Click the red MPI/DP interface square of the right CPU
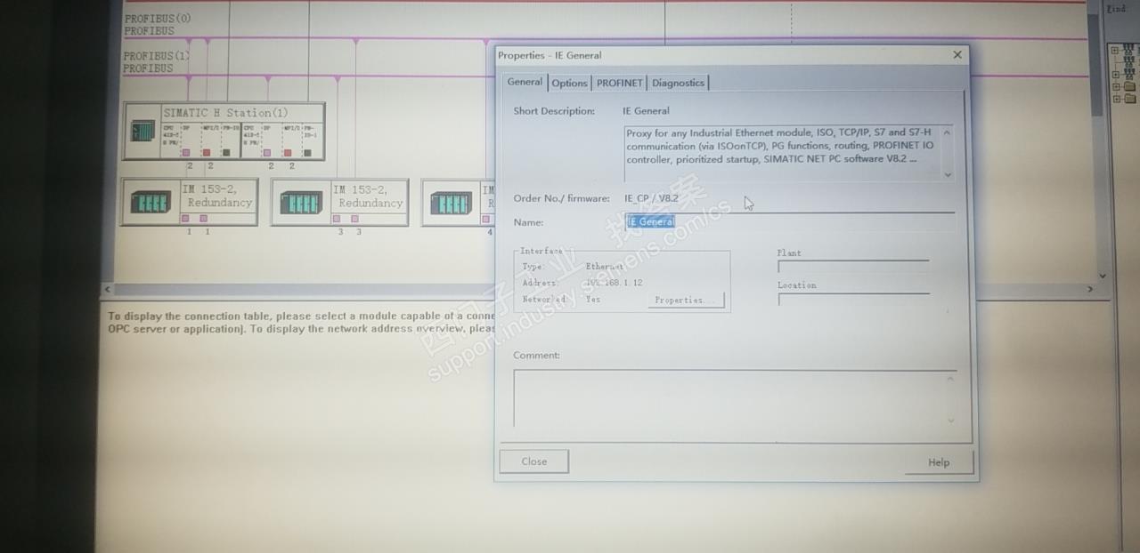Viewport: 1140px width, 553px height. [x=288, y=152]
